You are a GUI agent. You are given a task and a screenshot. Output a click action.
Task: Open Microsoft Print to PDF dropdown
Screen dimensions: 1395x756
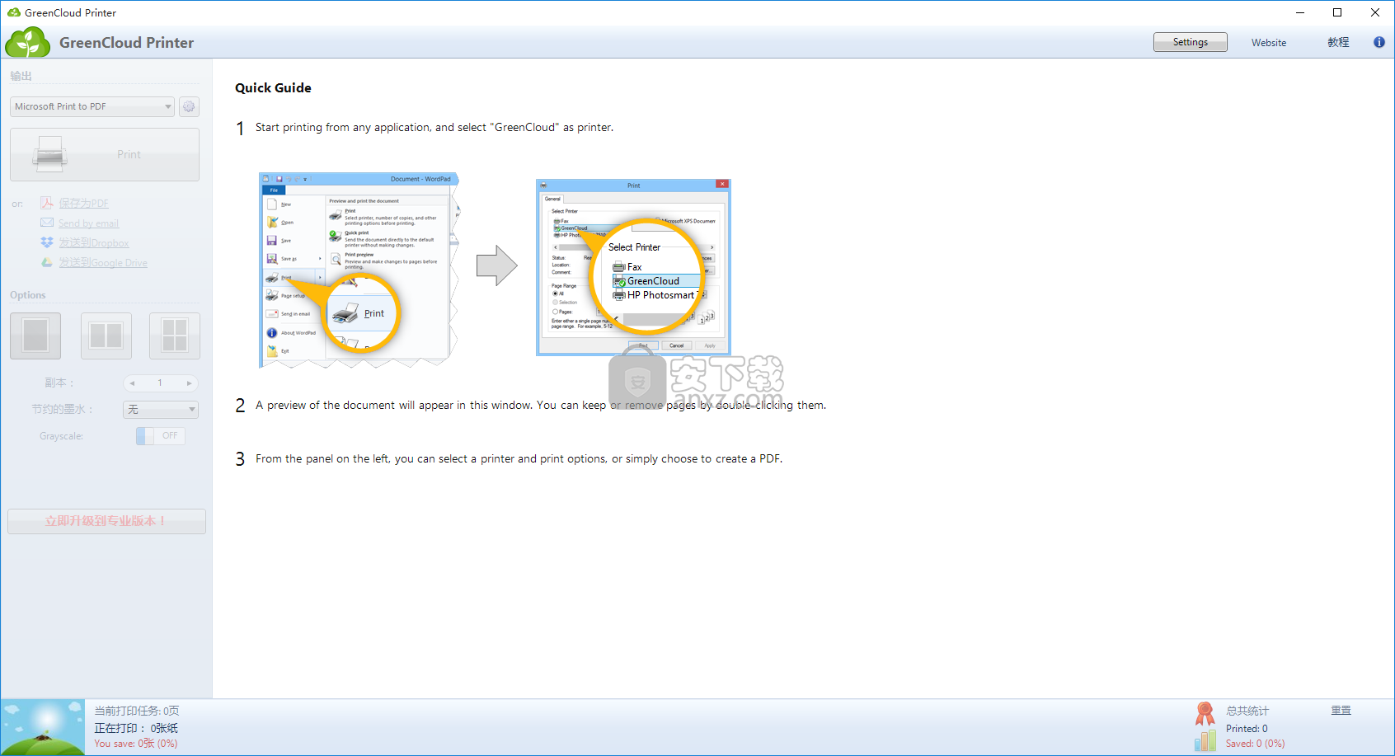click(x=92, y=106)
